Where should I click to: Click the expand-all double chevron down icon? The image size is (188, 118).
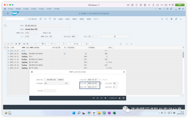coord(24,44)
